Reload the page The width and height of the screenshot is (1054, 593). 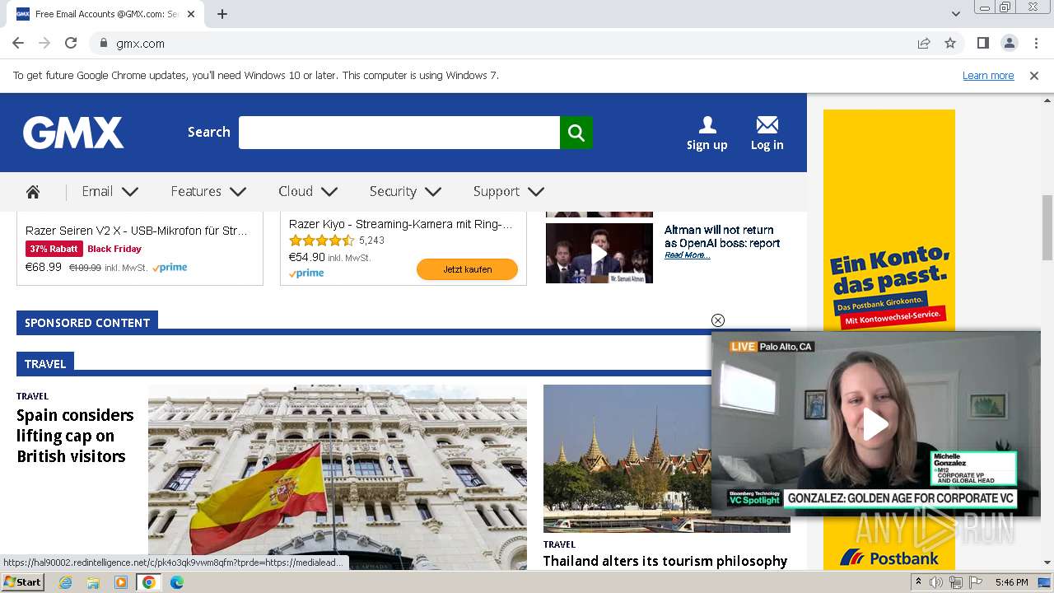point(71,43)
